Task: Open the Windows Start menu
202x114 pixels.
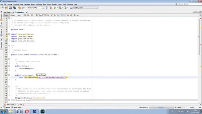Action: (x=3, y=111)
